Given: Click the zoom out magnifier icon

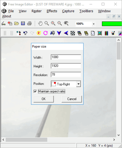Looking at the screenshot, I should (60, 23).
